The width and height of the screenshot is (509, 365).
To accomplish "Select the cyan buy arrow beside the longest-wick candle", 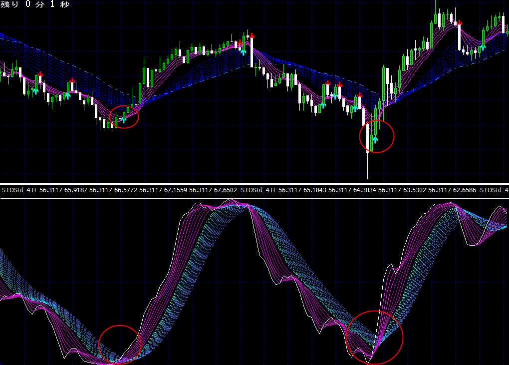I will (x=375, y=140).
